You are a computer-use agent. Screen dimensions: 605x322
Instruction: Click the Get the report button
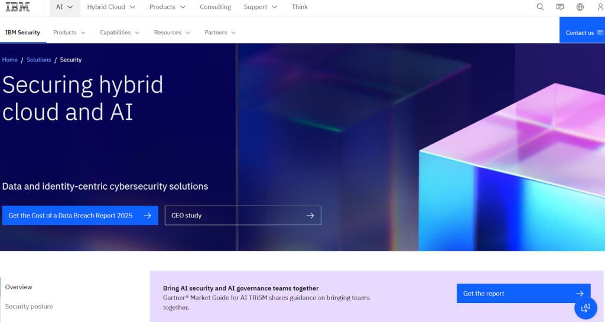pyautogui.click(x=523, y=294)
